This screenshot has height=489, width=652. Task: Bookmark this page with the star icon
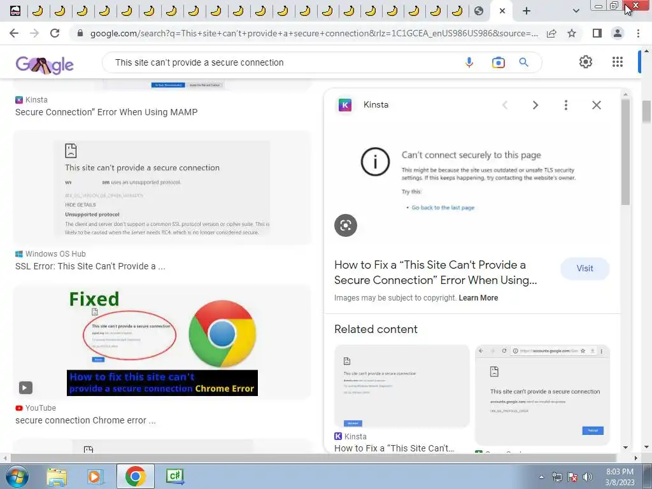[572, 33]
